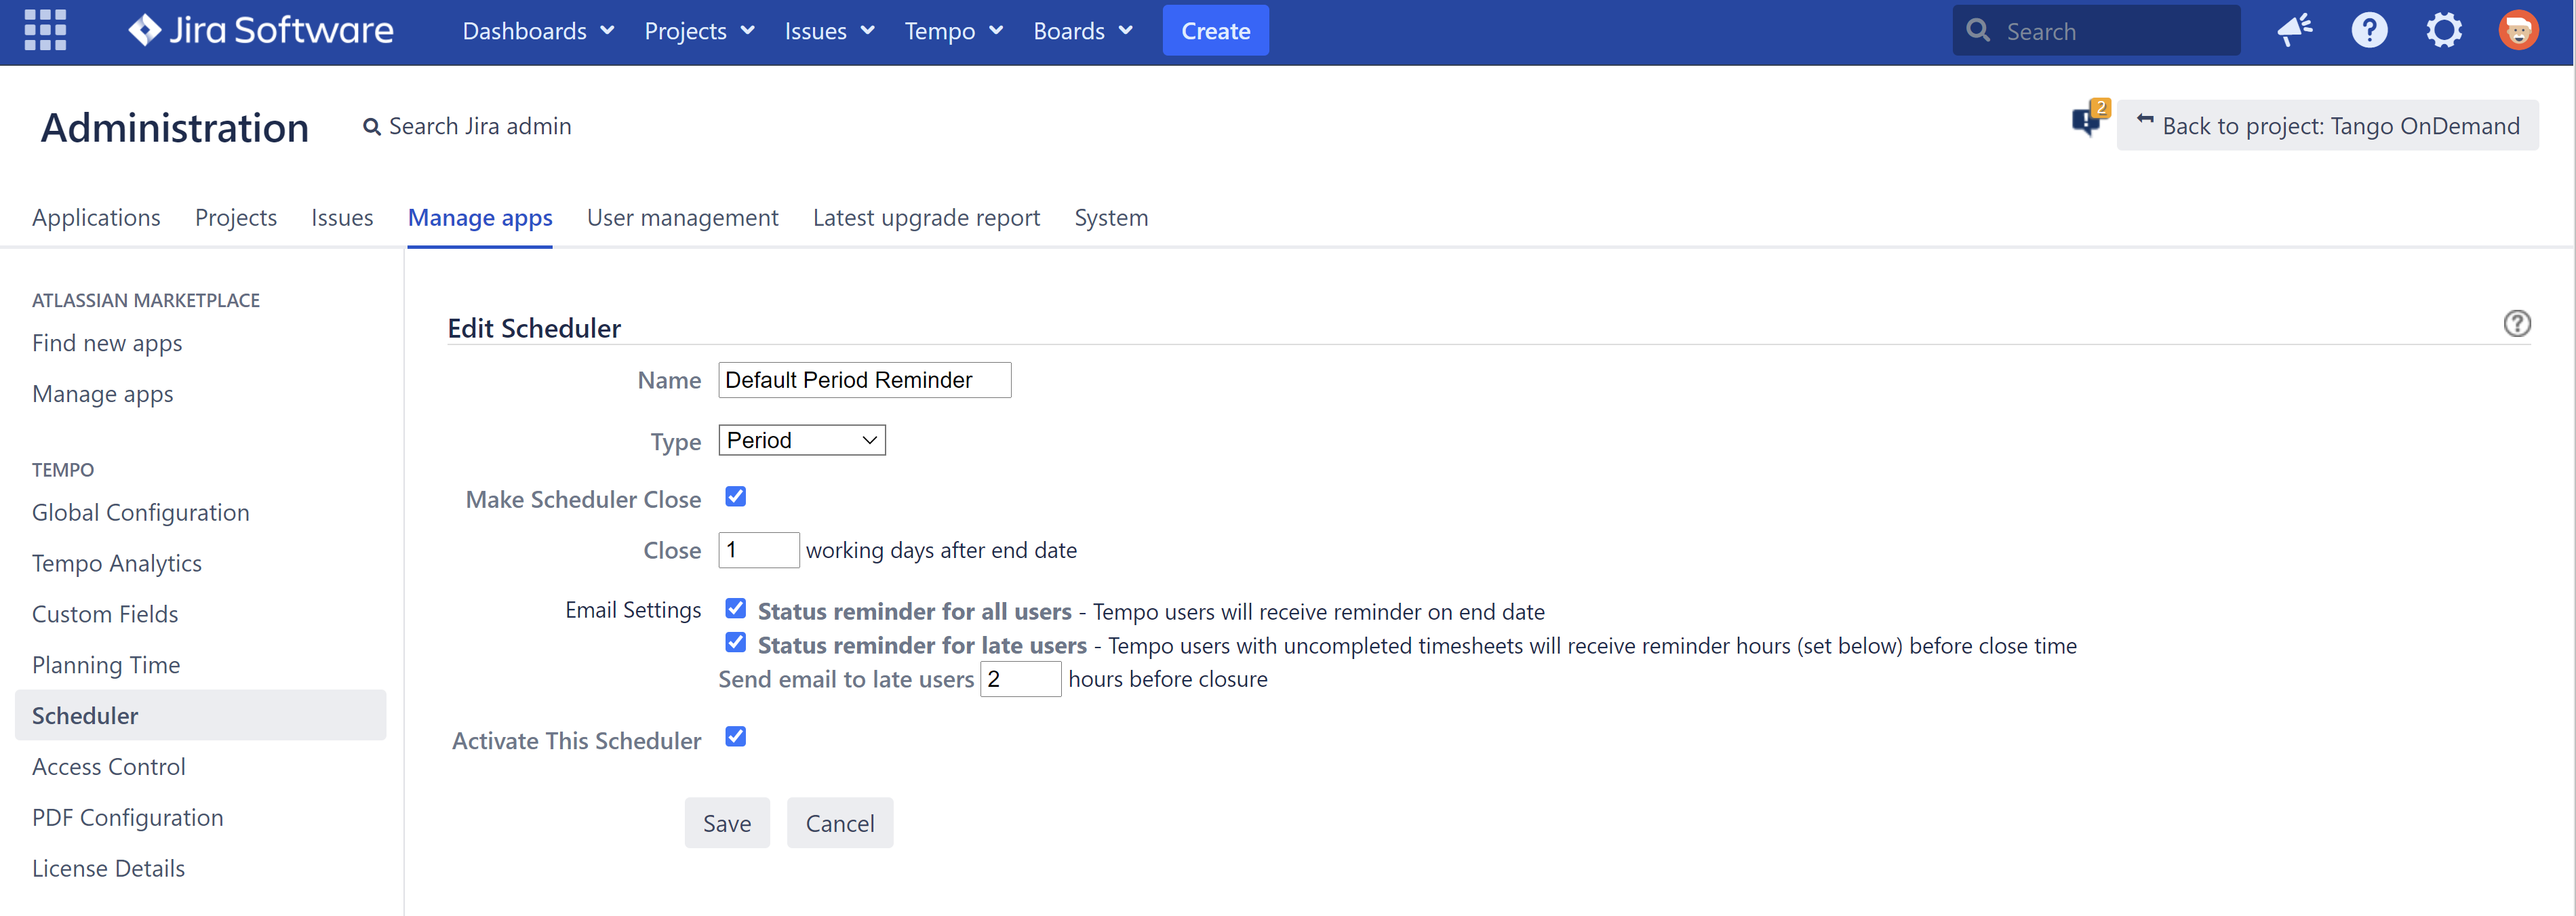The image size is (2576, 916).
Task: Open the feedback megaphone icon
Action: click(x=2294, y=30)
